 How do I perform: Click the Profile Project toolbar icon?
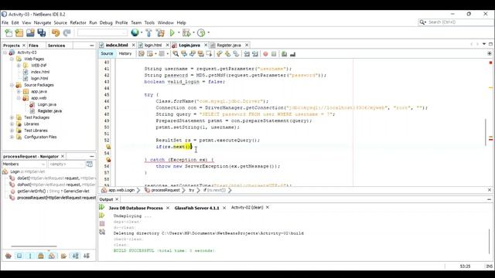tap(201, 32)
